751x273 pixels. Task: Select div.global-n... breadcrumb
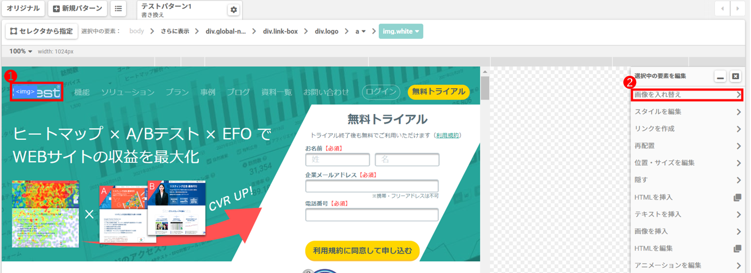226,31
